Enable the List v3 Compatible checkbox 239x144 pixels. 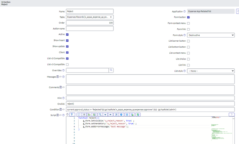[x=67, y=65]
